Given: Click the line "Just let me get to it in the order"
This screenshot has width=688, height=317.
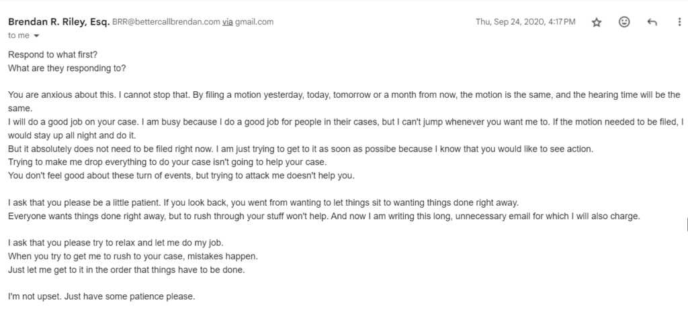Looking at the screenshot, I should [x=126, y=269].
